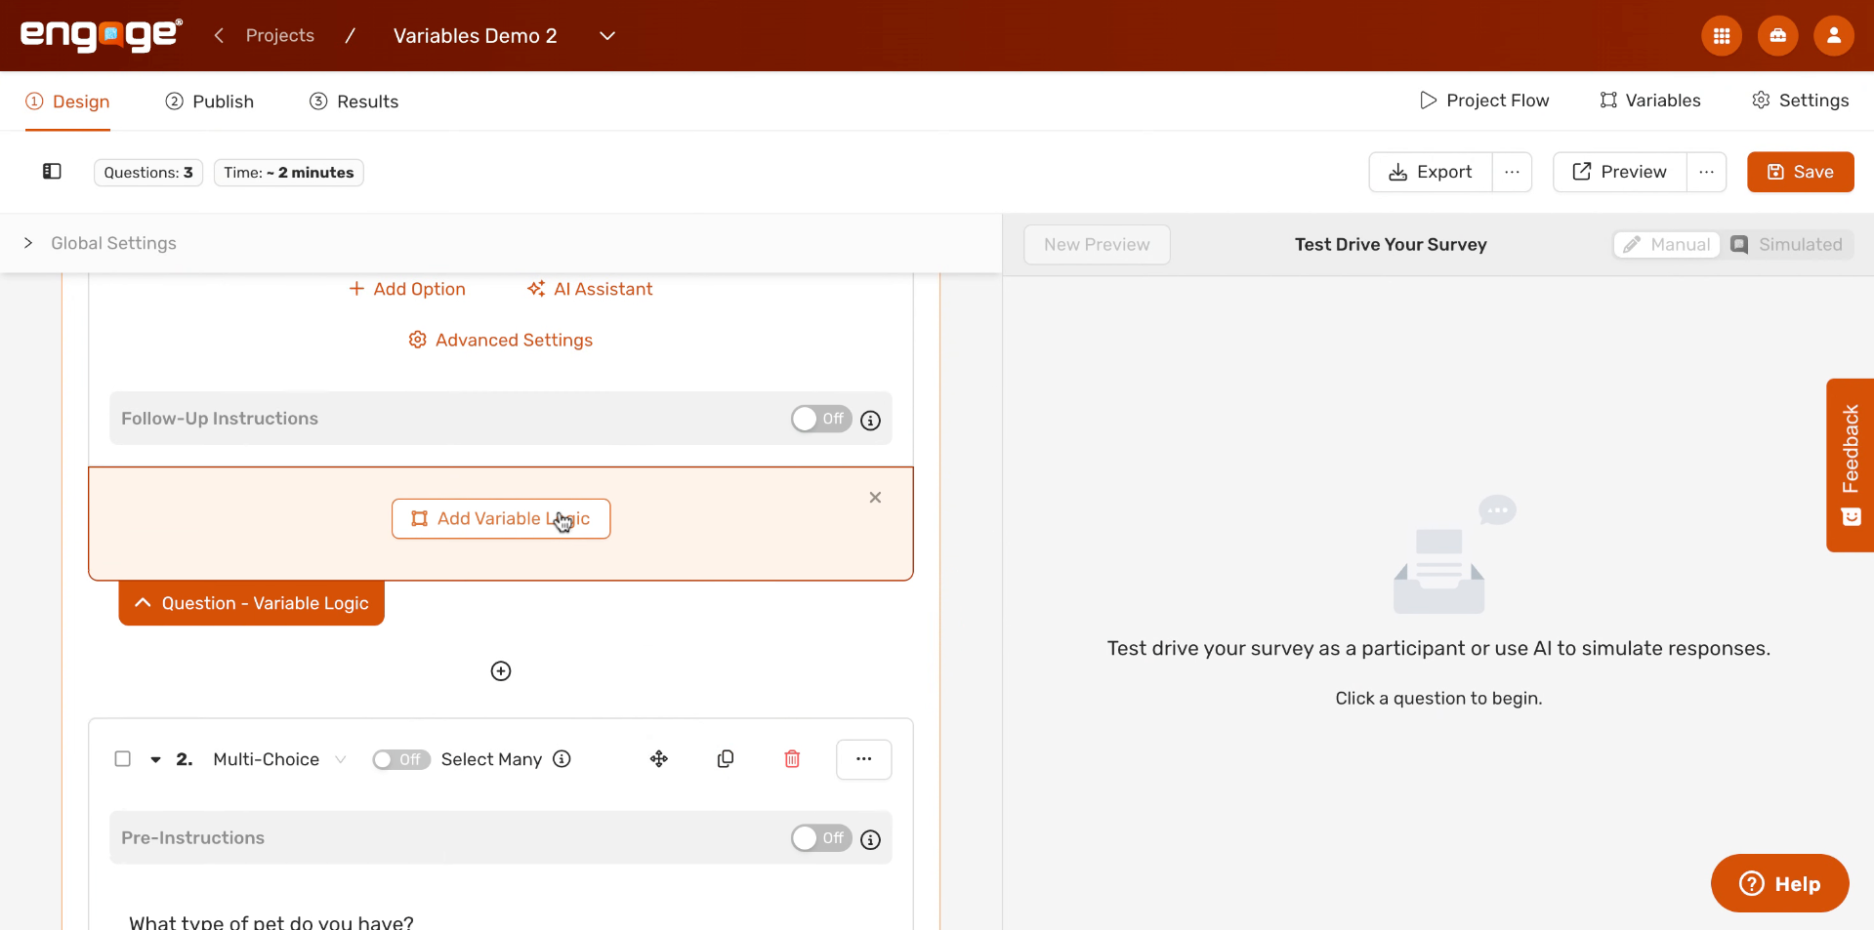Collapse the Question - Variable Logic tab
Image resolution: width=1874 pixels, height=930 pixels.
(252, 603)
